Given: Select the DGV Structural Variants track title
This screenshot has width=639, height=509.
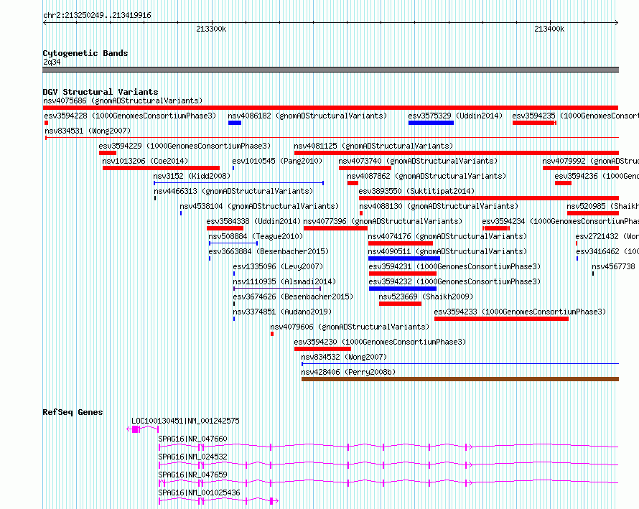Looking at the screenshot, I should coord(101,92).
